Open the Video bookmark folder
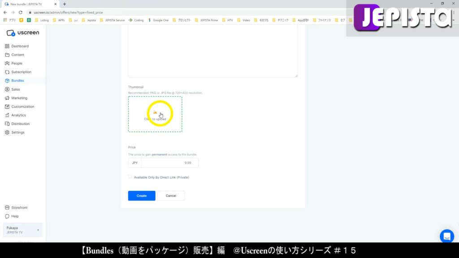The image size is (459, 258). click(243, 20)
